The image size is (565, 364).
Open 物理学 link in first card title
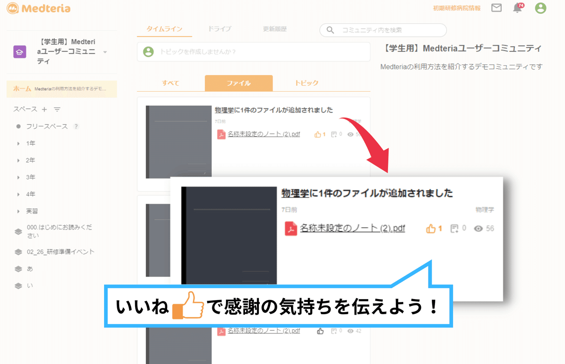(225, 110)
